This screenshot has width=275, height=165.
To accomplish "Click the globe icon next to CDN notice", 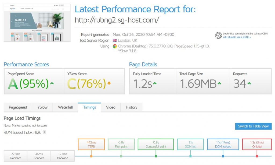I will (218, 35).
